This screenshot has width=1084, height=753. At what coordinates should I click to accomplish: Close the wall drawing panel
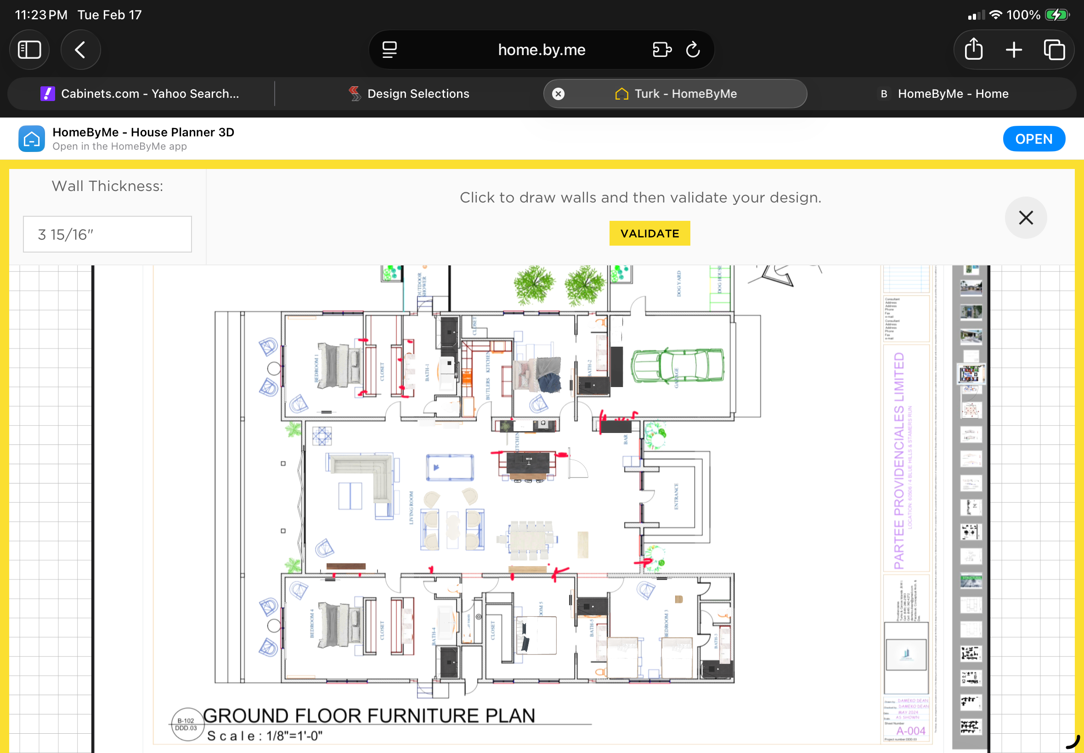pos(1026,218)
